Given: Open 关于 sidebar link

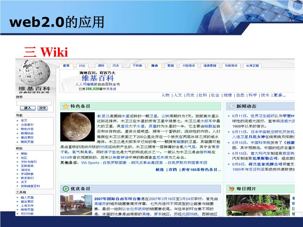Looking at the screenshot, I should [x=24, y=182].
